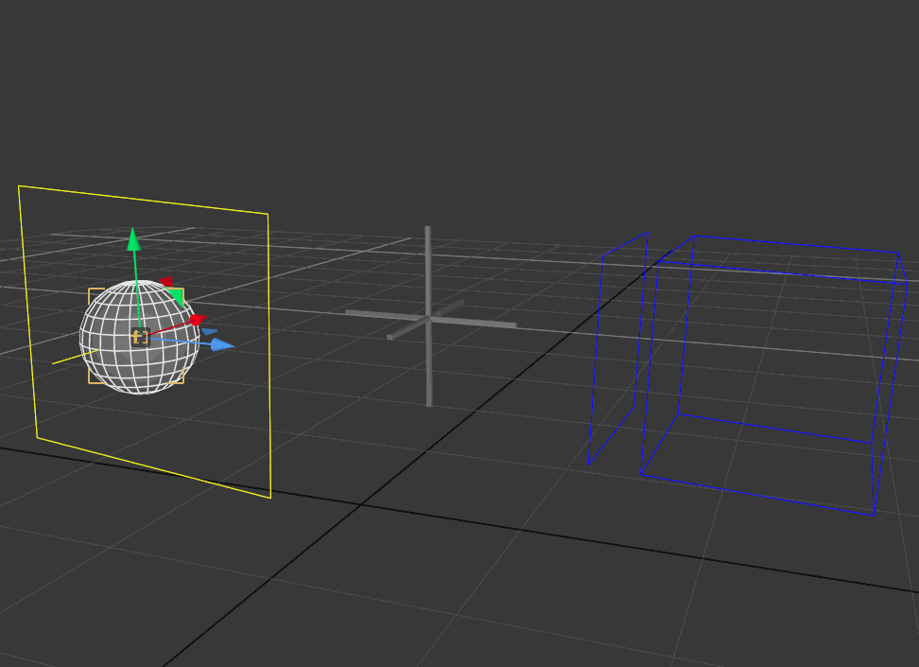Click the green square plane handle on gizmo
Screen dimensions: 919x667
coord(175,295)
